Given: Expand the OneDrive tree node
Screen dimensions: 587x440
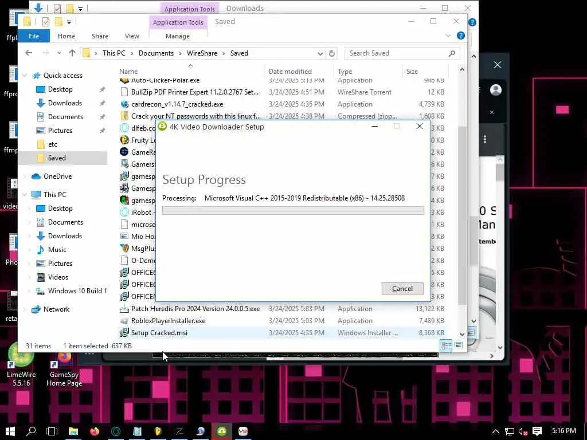Looking at the screenshot, I should click(x=25, y=176).
